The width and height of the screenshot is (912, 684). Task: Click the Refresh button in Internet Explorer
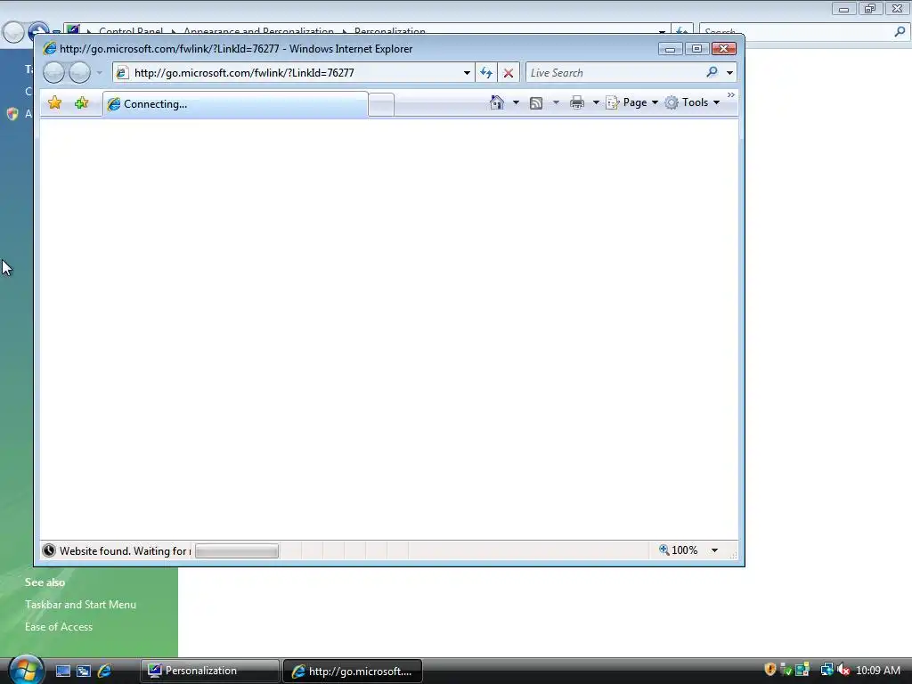click(x=486, y=73)
